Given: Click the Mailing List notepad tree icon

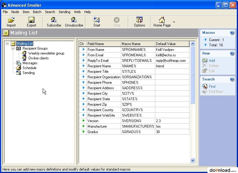Looking at the screenshot, I should 13,44.
